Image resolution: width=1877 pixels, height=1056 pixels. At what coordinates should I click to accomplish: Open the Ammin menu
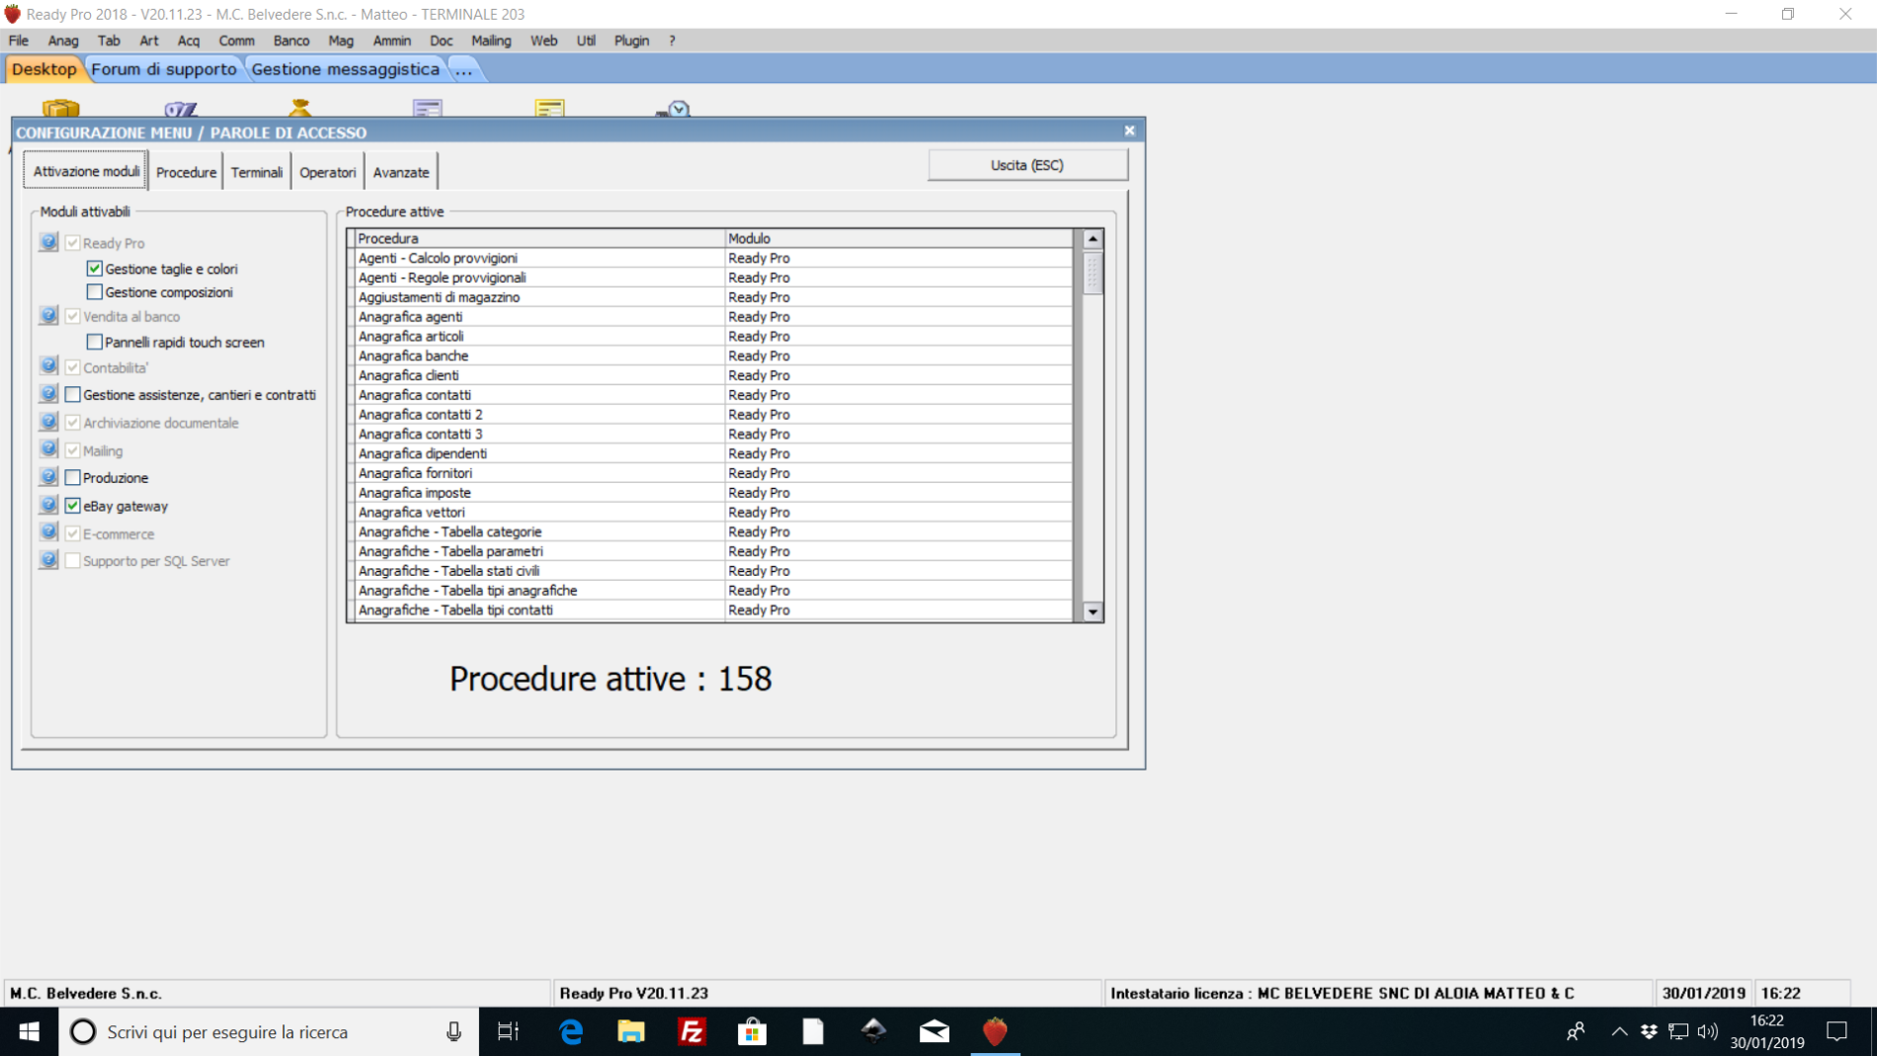point(392,41)
